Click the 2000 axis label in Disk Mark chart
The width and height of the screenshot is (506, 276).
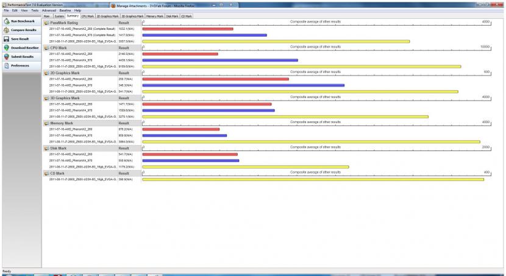486,147
